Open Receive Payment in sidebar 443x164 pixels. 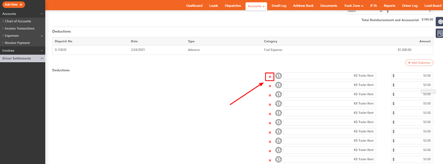point(17,43)
